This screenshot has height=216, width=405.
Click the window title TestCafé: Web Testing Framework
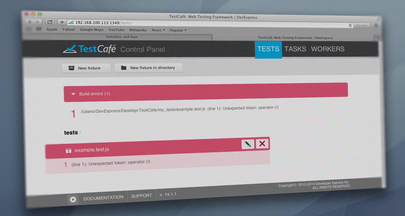213,17
